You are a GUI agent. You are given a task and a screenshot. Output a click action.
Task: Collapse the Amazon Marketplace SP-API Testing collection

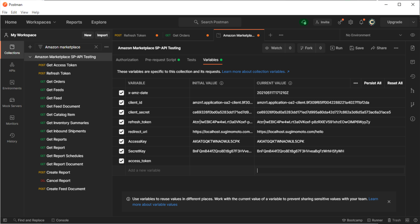point(30,57)
